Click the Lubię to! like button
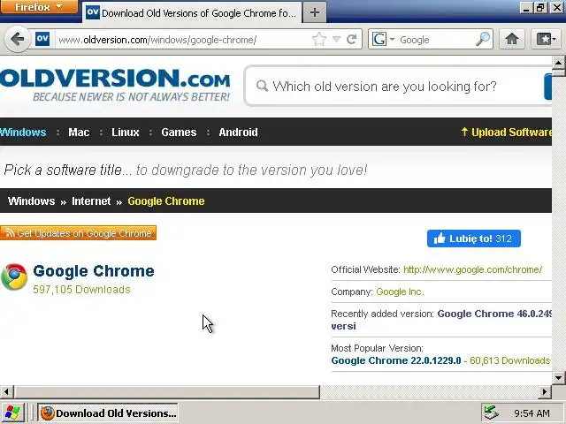This screenshot has height=424, width=566. (474, 238)
